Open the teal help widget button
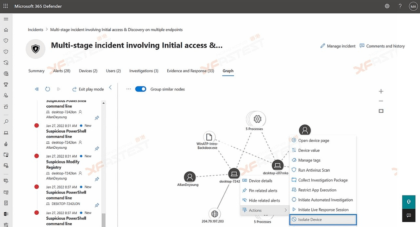 coord(409,202)
